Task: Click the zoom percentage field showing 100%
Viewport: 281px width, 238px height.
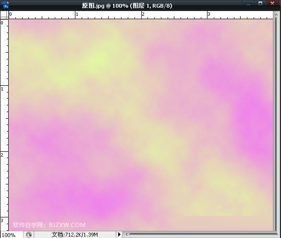Action: pyautogui.click(x=12, y=235)
